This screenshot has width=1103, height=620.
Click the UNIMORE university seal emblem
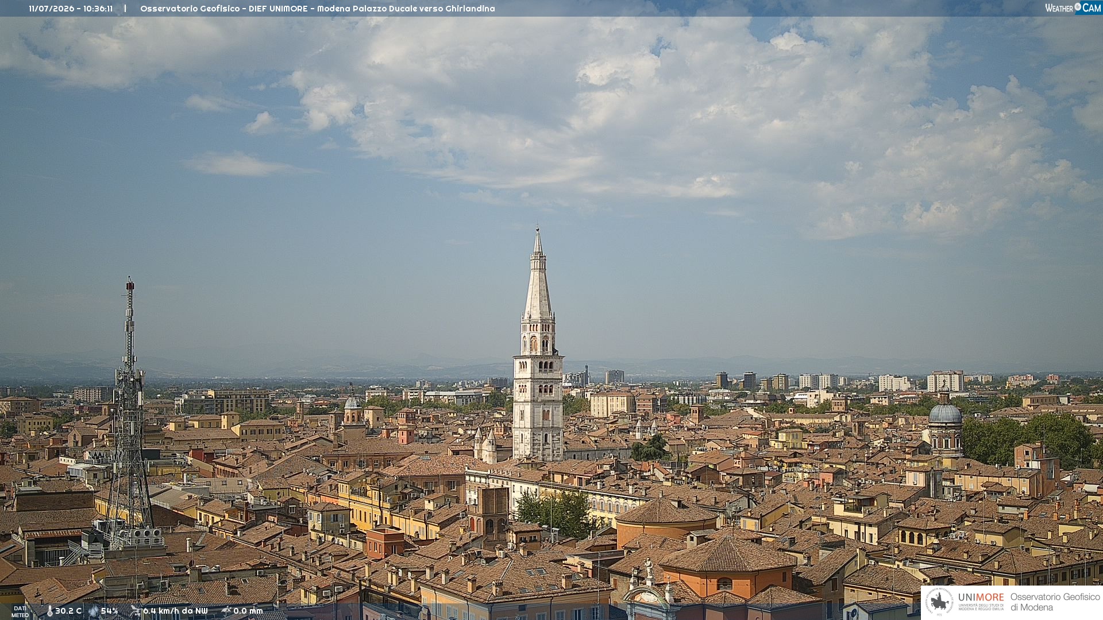point(939,602)
